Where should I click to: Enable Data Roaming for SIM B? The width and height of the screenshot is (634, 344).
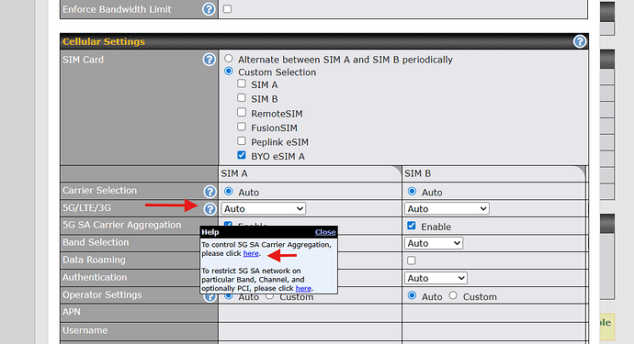click(412, 261)
